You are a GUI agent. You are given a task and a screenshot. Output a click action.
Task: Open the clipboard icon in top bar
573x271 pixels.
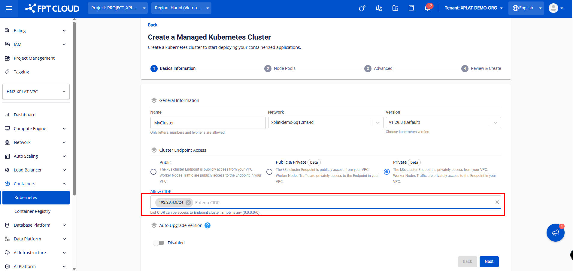click(411, 8)
